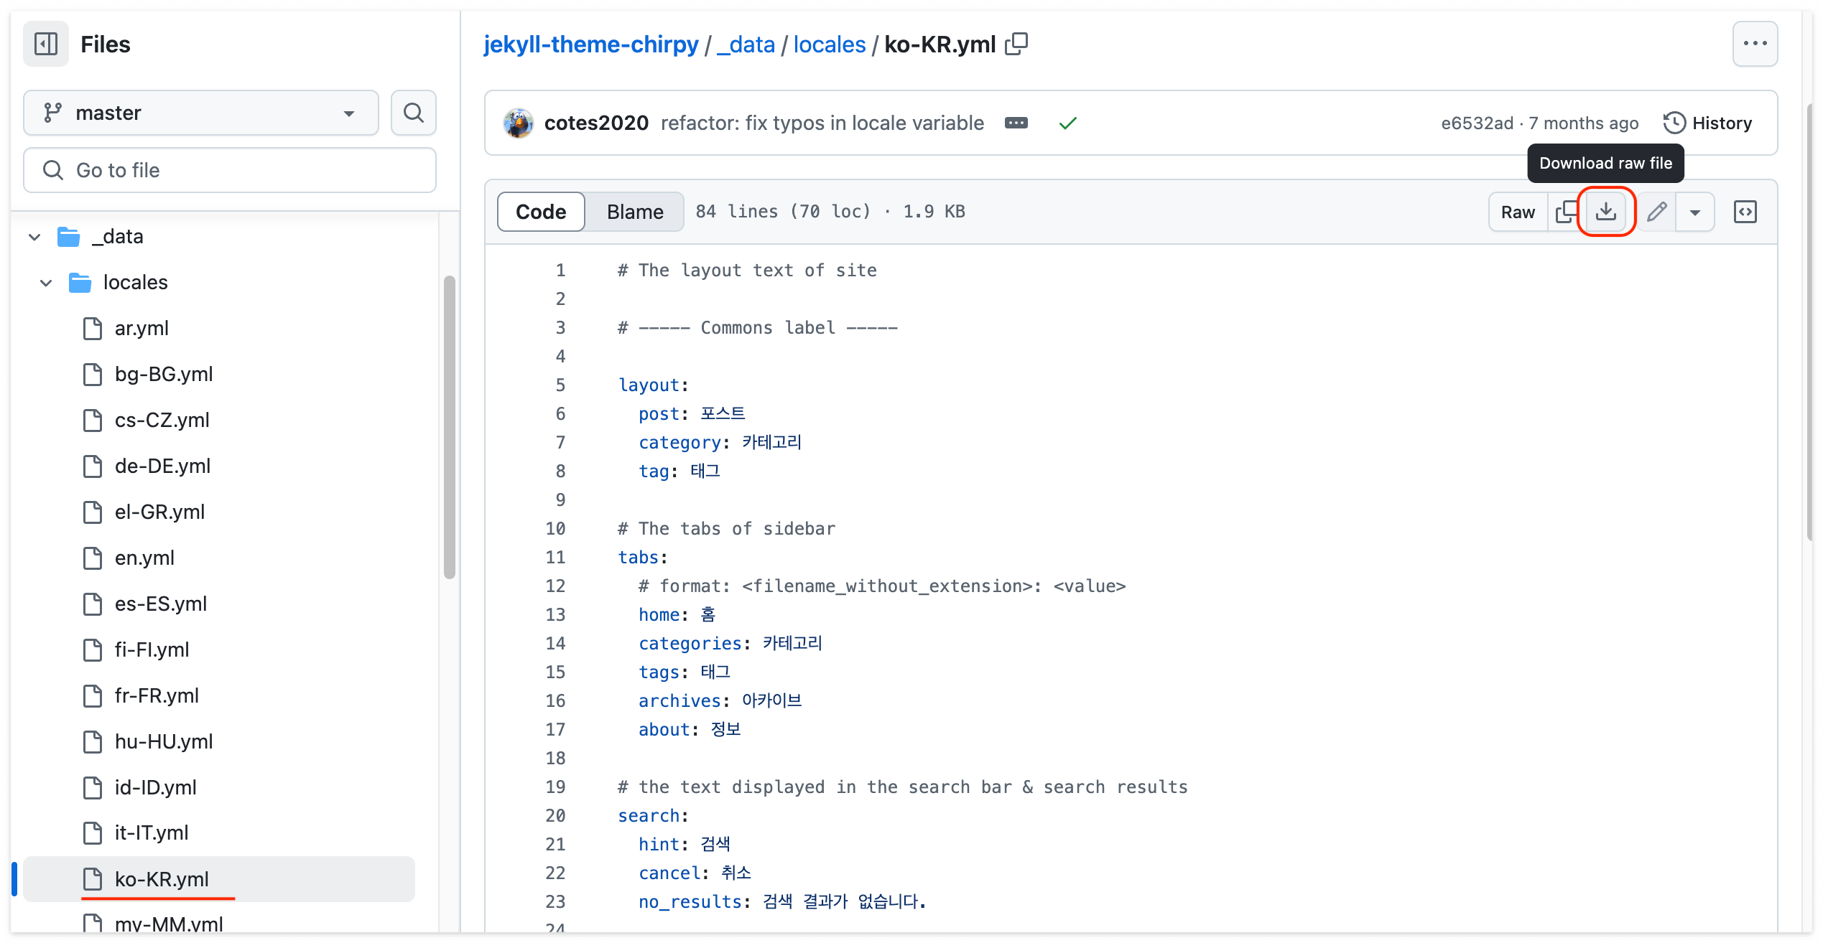
Task: Select the Code tab
Action: 540,212
